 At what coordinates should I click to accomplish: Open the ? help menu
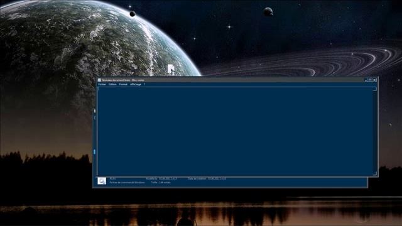[x=144, y=84]
